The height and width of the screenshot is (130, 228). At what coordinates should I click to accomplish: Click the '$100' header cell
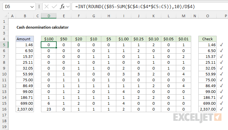[x=49, y=39]
